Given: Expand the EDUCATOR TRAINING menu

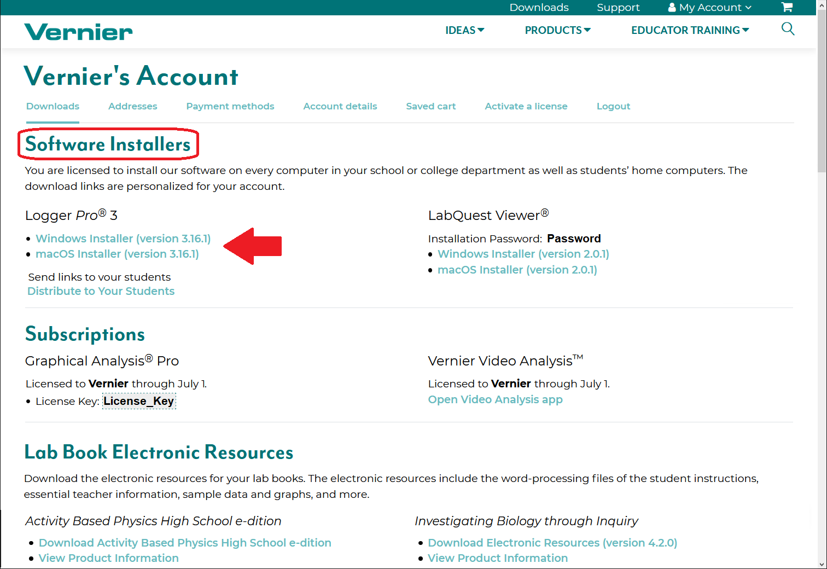Looking at the screenshot, I should tap(689, 30).
